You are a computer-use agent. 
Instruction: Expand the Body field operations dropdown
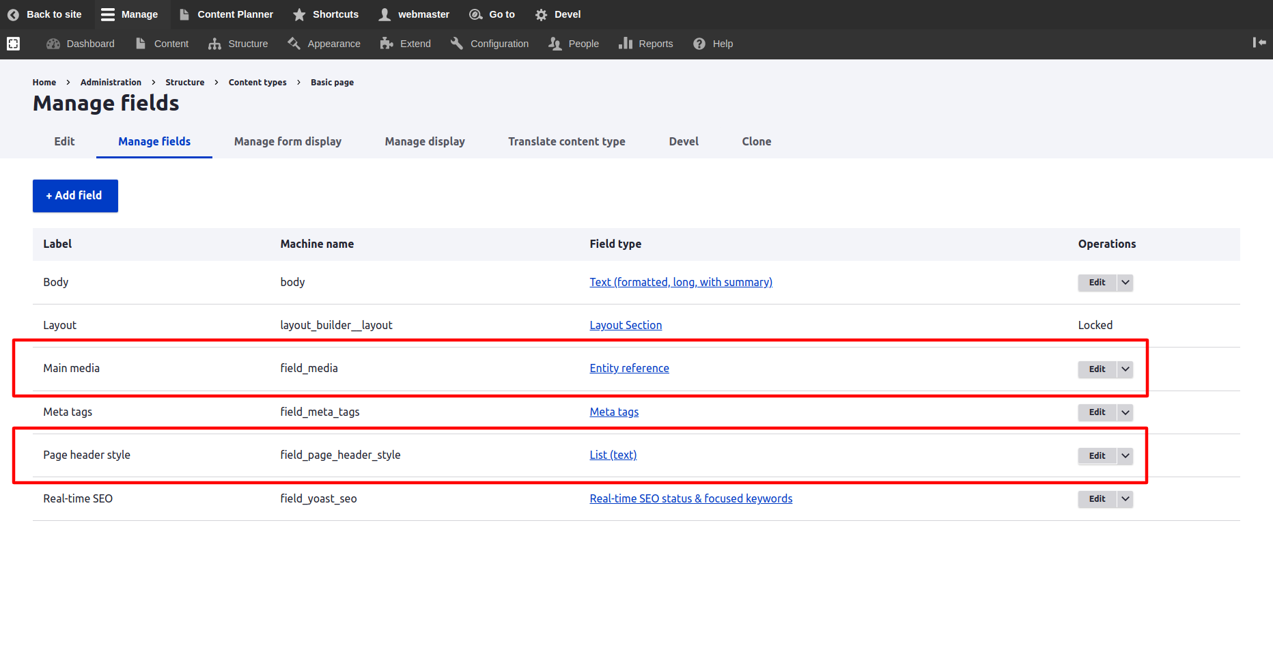[x=1125, y=283]
